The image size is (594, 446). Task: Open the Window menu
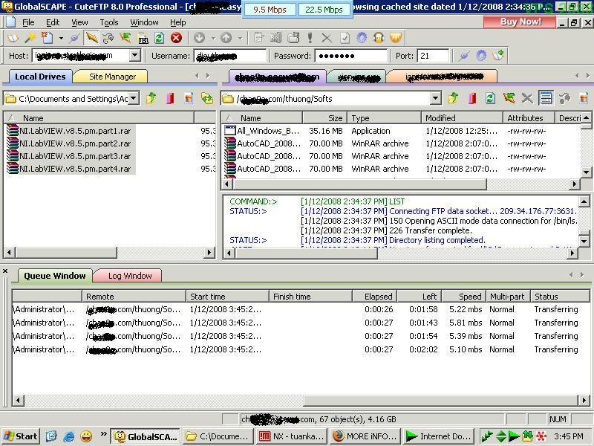click(x=144, y=22)
